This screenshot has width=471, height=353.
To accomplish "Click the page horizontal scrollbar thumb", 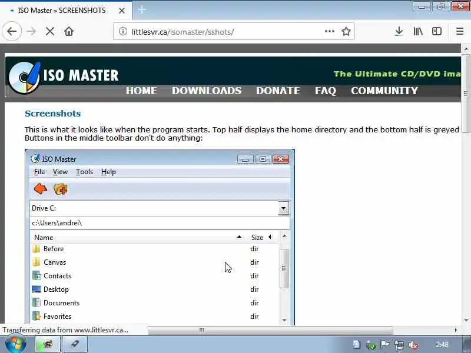I will (x=270, y=331).
